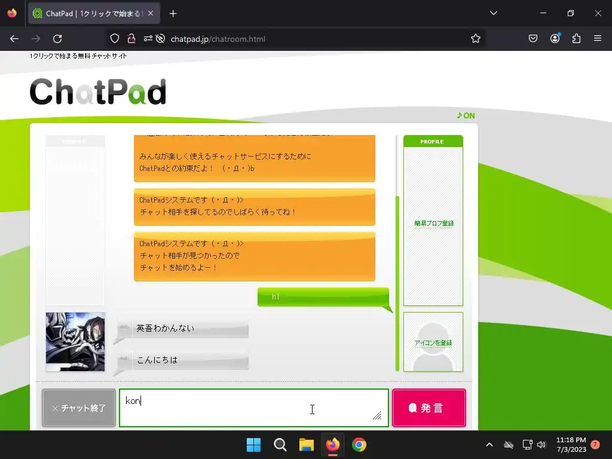Open File Explorer from taskbar
The width and height of the screenshot is (612, 459).
307,445
